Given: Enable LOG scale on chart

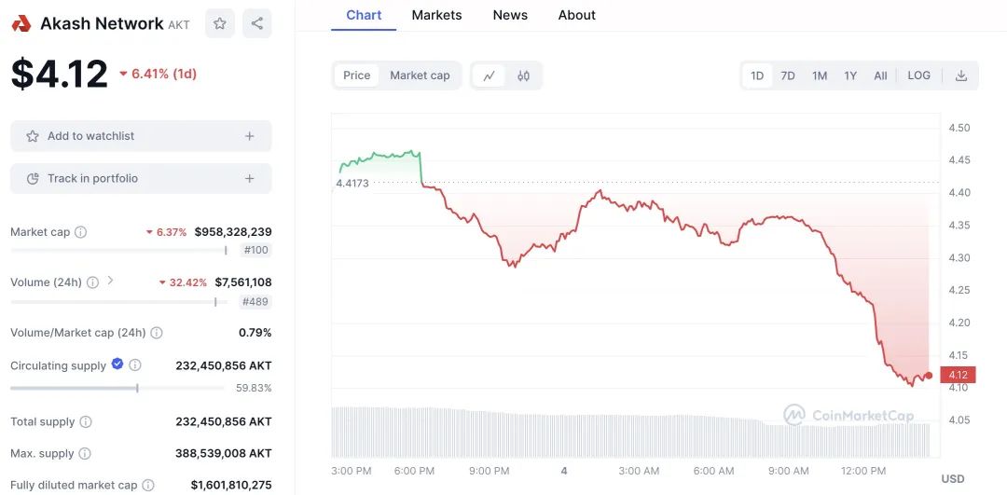Looking at the screenshot, I should [x=918, y=76].
